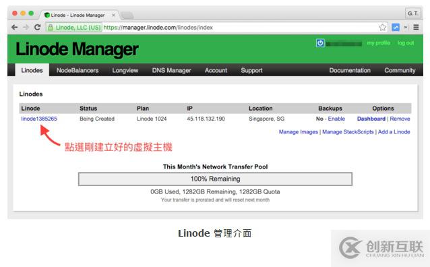Click the 'Linode 1024' plan cell
This screenshot has width=430, height=267.
click(152, 119)
